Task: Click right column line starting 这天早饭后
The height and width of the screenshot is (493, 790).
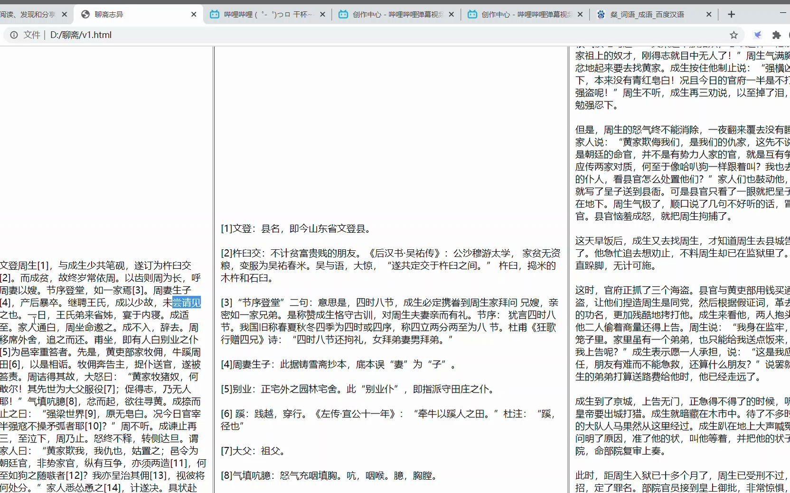Action: [x=682, y=241]
